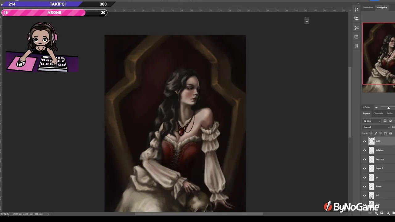
Task: Select the Layer 6 name
Action: [379, 168]
